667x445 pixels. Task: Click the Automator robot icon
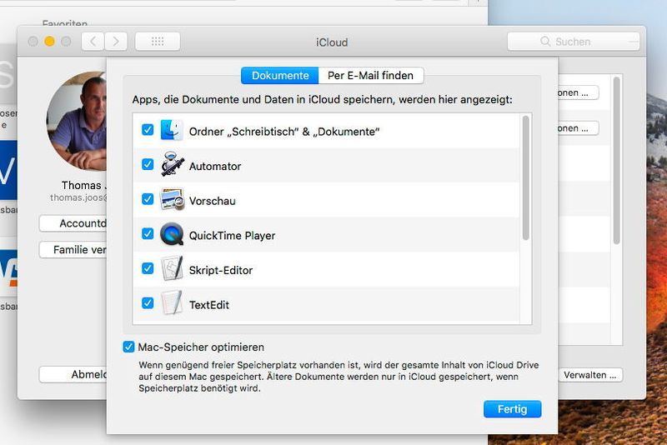(173, 163)
